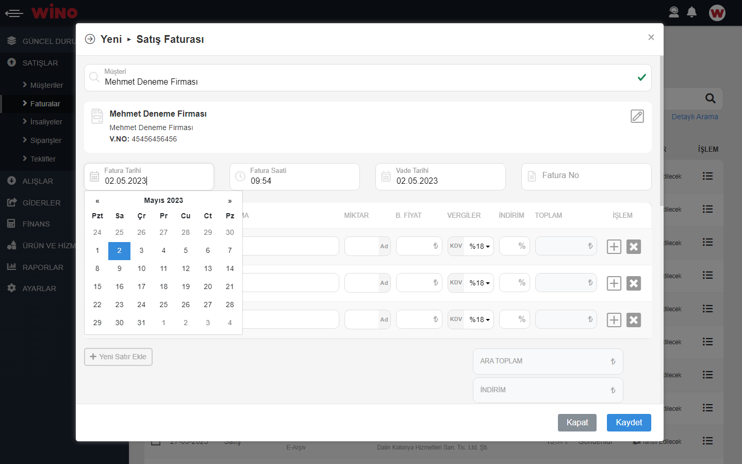The height and width of the screenshot is (464, 742).
Task: Delete the second invoice line with X icon
Action: click(633, 283)
